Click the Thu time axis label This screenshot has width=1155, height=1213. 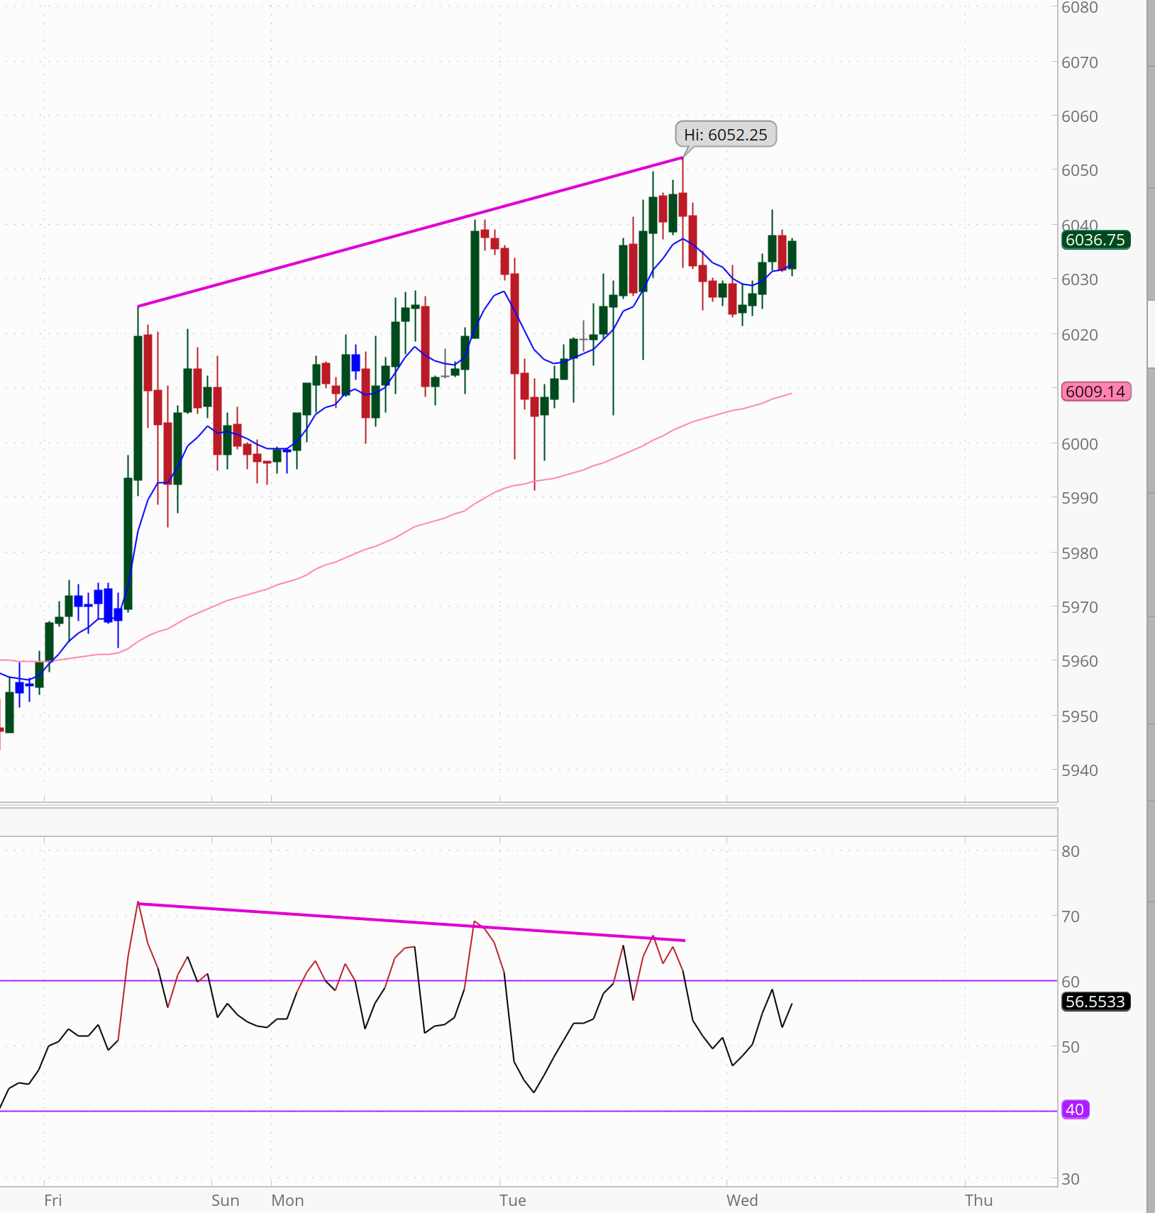pyautogui.click(x=978, y=1200)
